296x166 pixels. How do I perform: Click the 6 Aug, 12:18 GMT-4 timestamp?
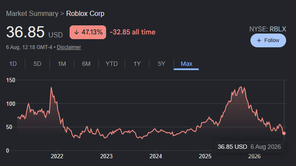29,47
